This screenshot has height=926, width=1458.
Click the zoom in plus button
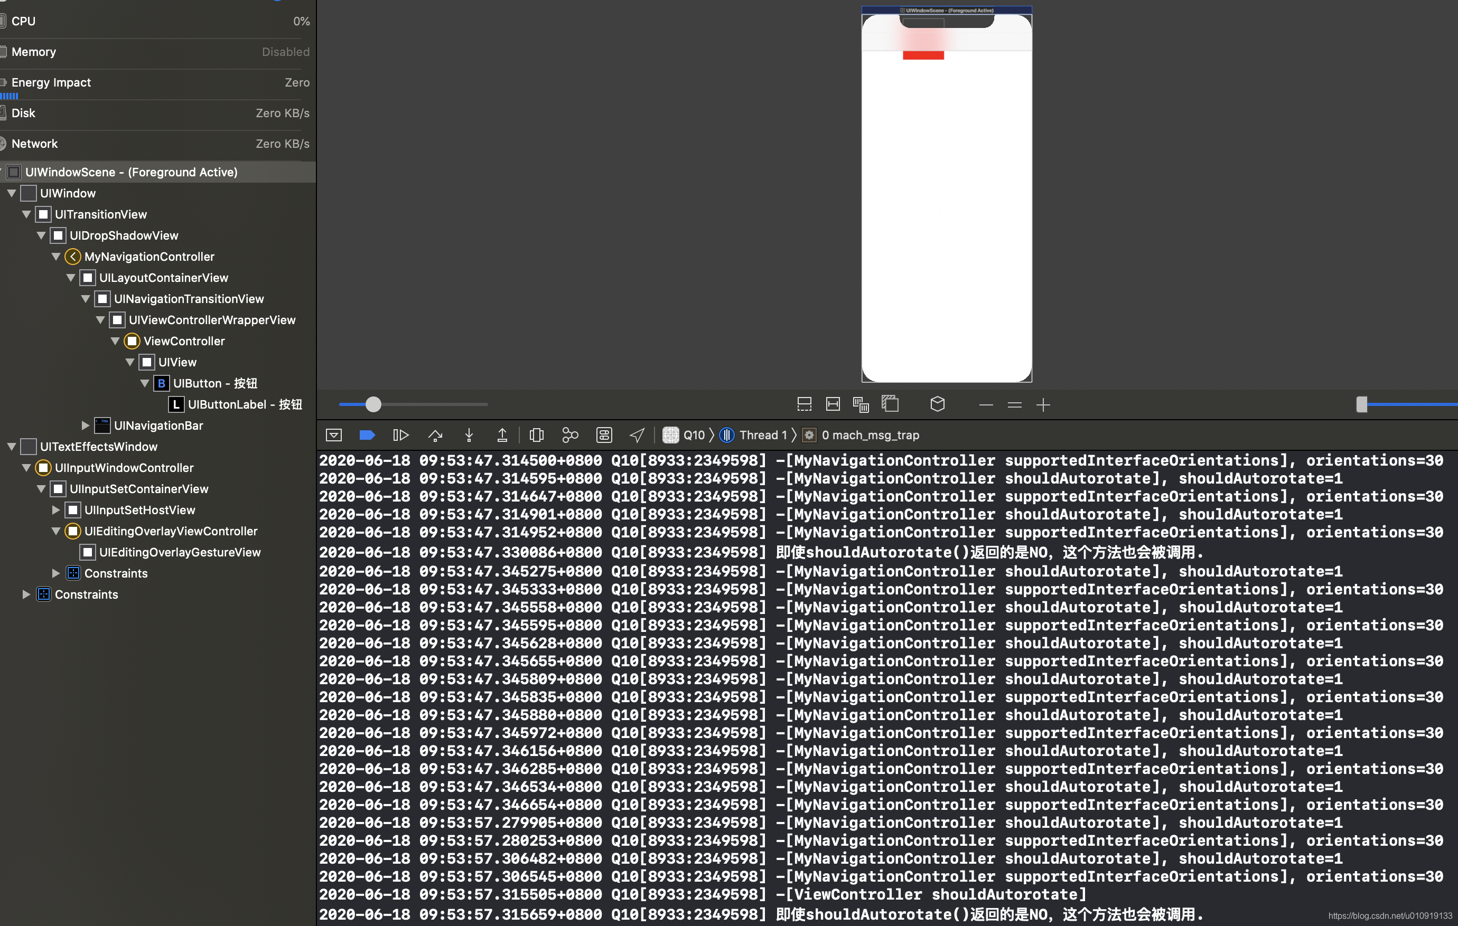(x=1043, y=405)
